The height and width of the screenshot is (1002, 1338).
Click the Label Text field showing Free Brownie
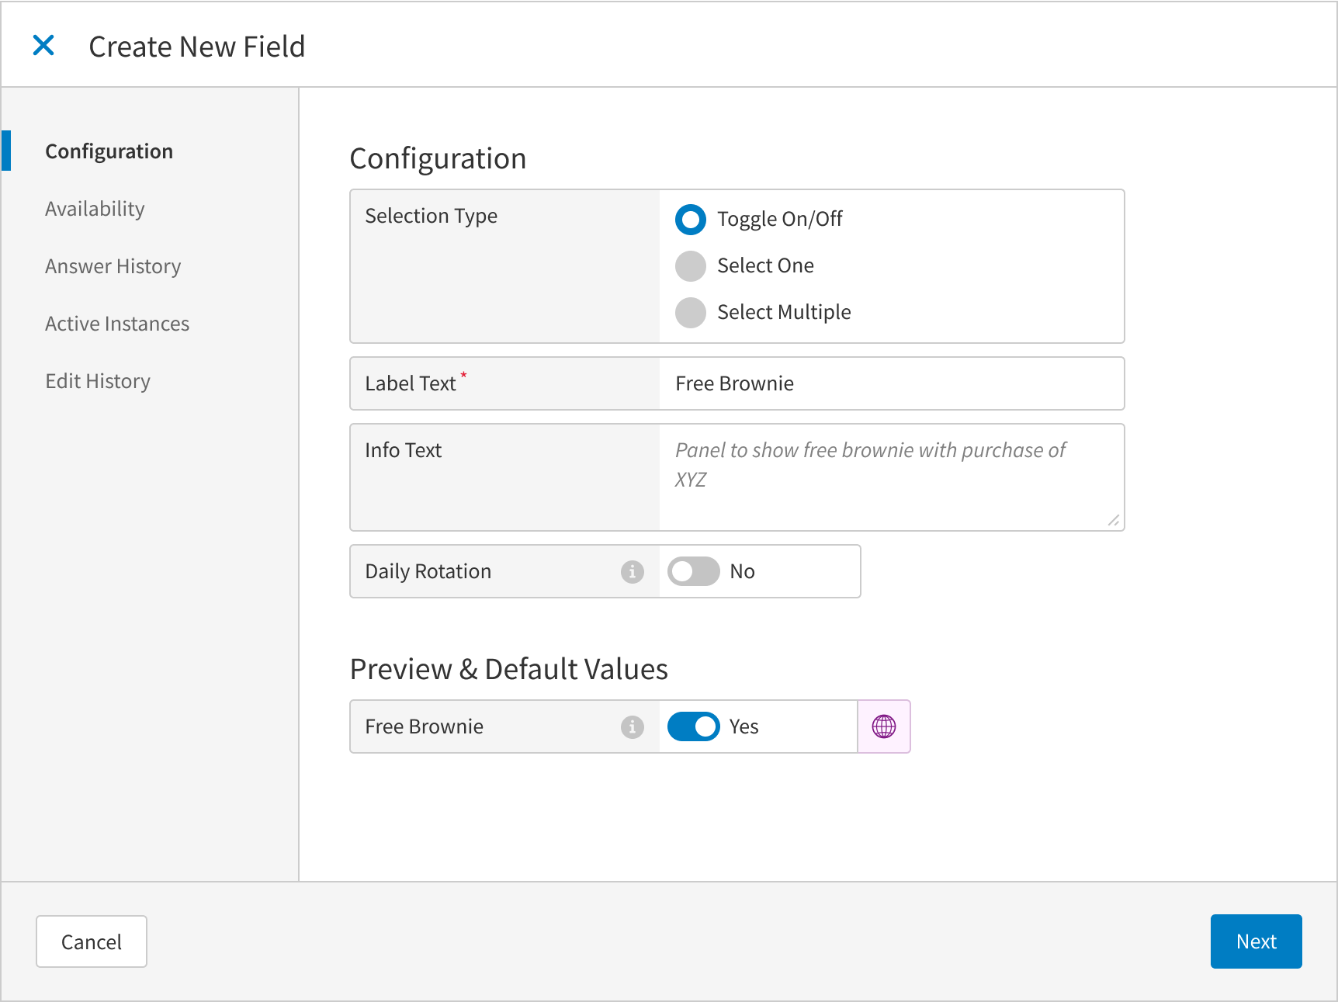[x=891, y=383]
